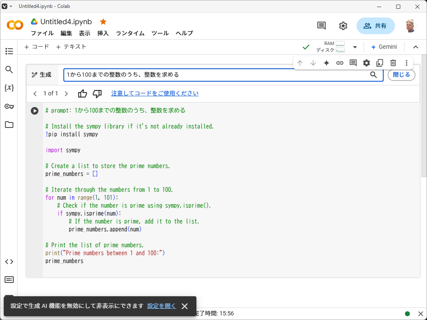
Task: Open the secrets key icon panel
Action: (x=9, y=106)
